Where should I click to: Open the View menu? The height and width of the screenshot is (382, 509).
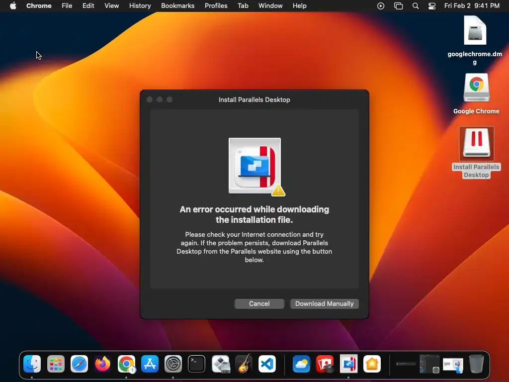[111, 5]
